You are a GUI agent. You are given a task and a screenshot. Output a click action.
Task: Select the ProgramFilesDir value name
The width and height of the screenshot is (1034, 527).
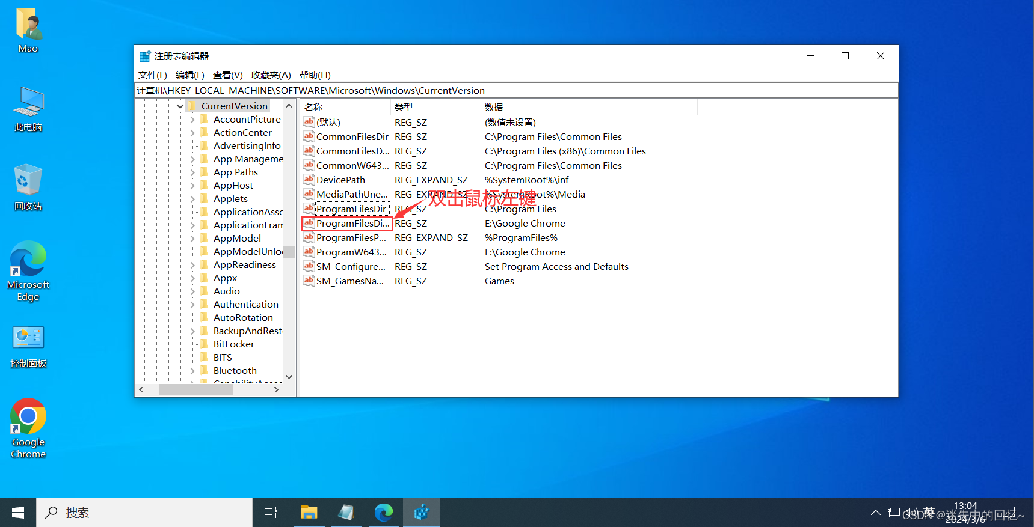pos(351,209)
